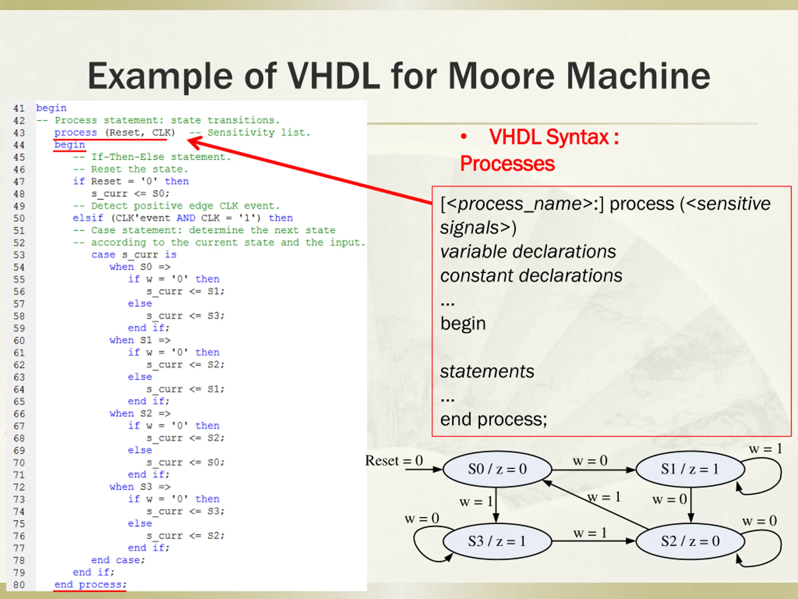Click 'constant declarations' in the syntax box
The height and width of the screenshot is (599, 798).
[531, 275]
